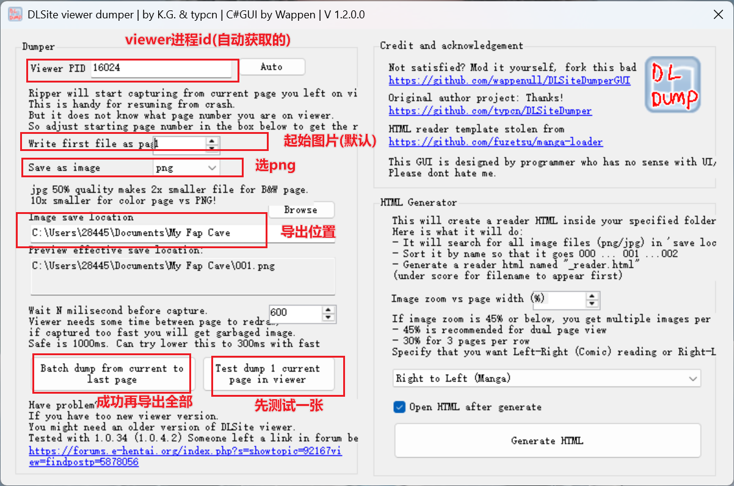Increase the first file number spinner

point(211,140)
